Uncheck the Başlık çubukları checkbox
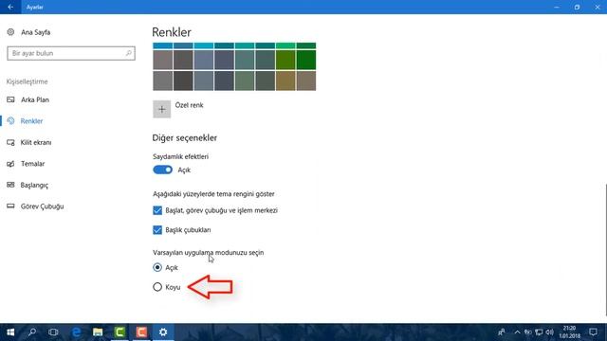This screenshot has width=607, height=341. tap(157, 230)
